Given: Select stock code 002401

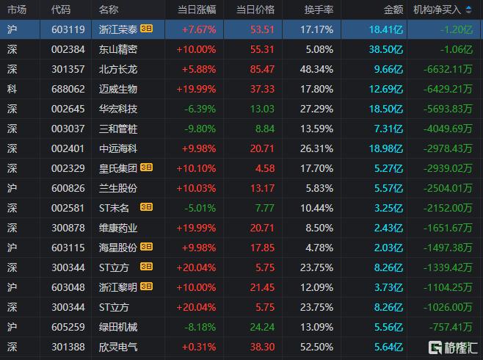Looking at the screenshot, I should pyautogui.click(x=68, y=148).
